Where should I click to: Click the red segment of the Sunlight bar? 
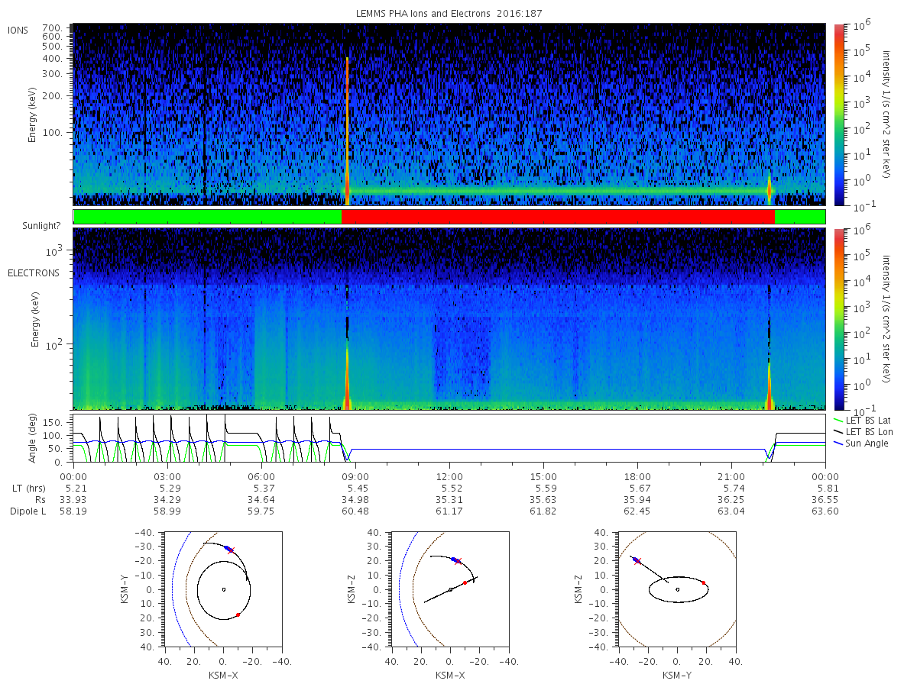point(558,217)
